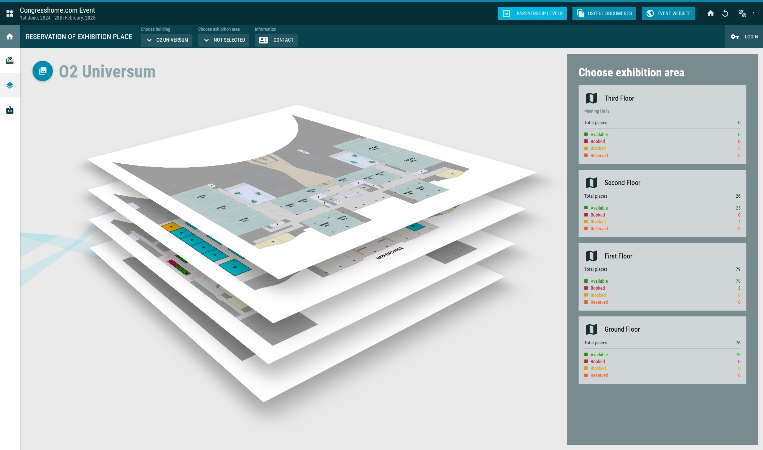
Task: Click the Login button
Action: coord(743,37)
